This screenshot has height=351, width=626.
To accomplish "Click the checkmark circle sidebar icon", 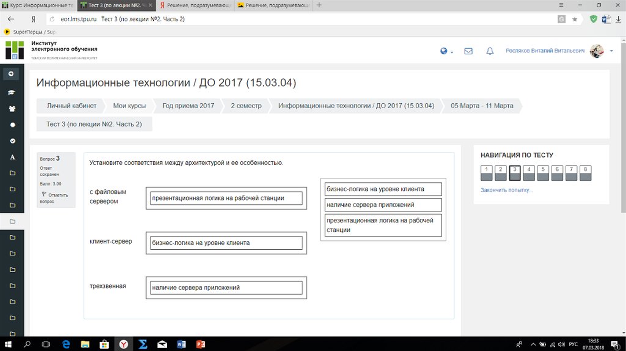I will 12,141.
